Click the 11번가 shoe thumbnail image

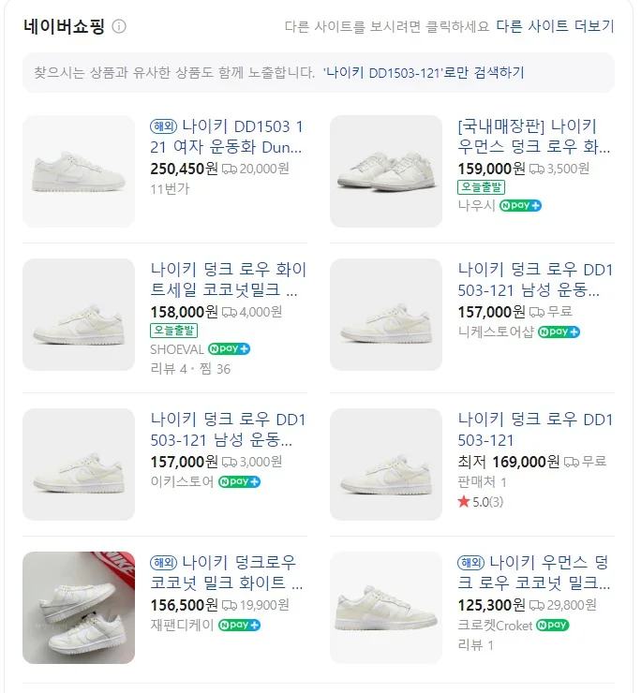click(x=79, y=171)
